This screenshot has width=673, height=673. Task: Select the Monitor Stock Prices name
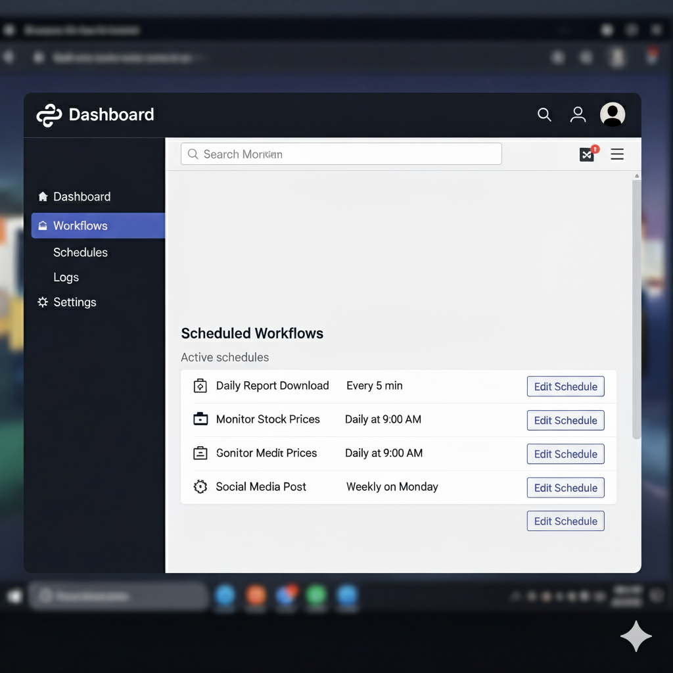click(268, 419)
